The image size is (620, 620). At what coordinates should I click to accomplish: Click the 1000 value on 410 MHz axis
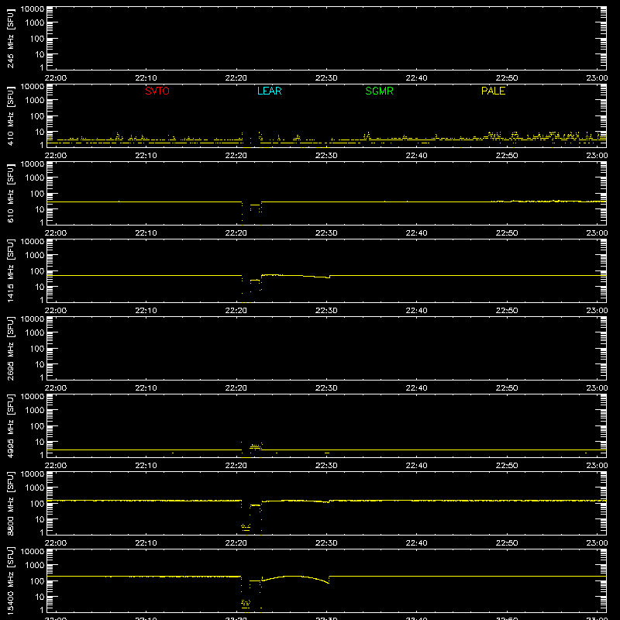tap(35, 101)
